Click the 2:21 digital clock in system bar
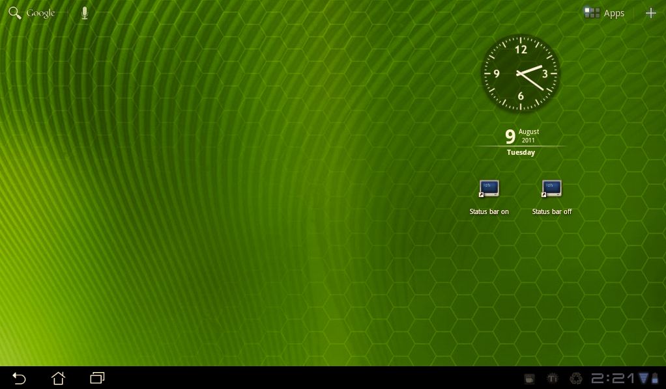 pyautogui.click(x=613, y=378)
